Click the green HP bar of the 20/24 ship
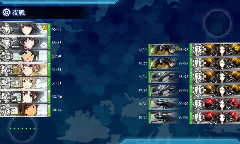The width and height of the screenshot is (240, 144). (49, 110)
